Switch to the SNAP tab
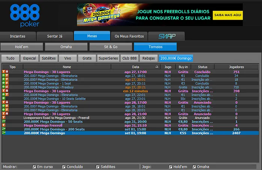Viewport: 262px width, 170px height. point(167,36)
